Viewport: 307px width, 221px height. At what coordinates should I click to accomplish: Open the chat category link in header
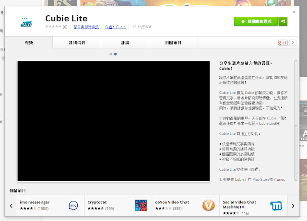click(86, 27)
